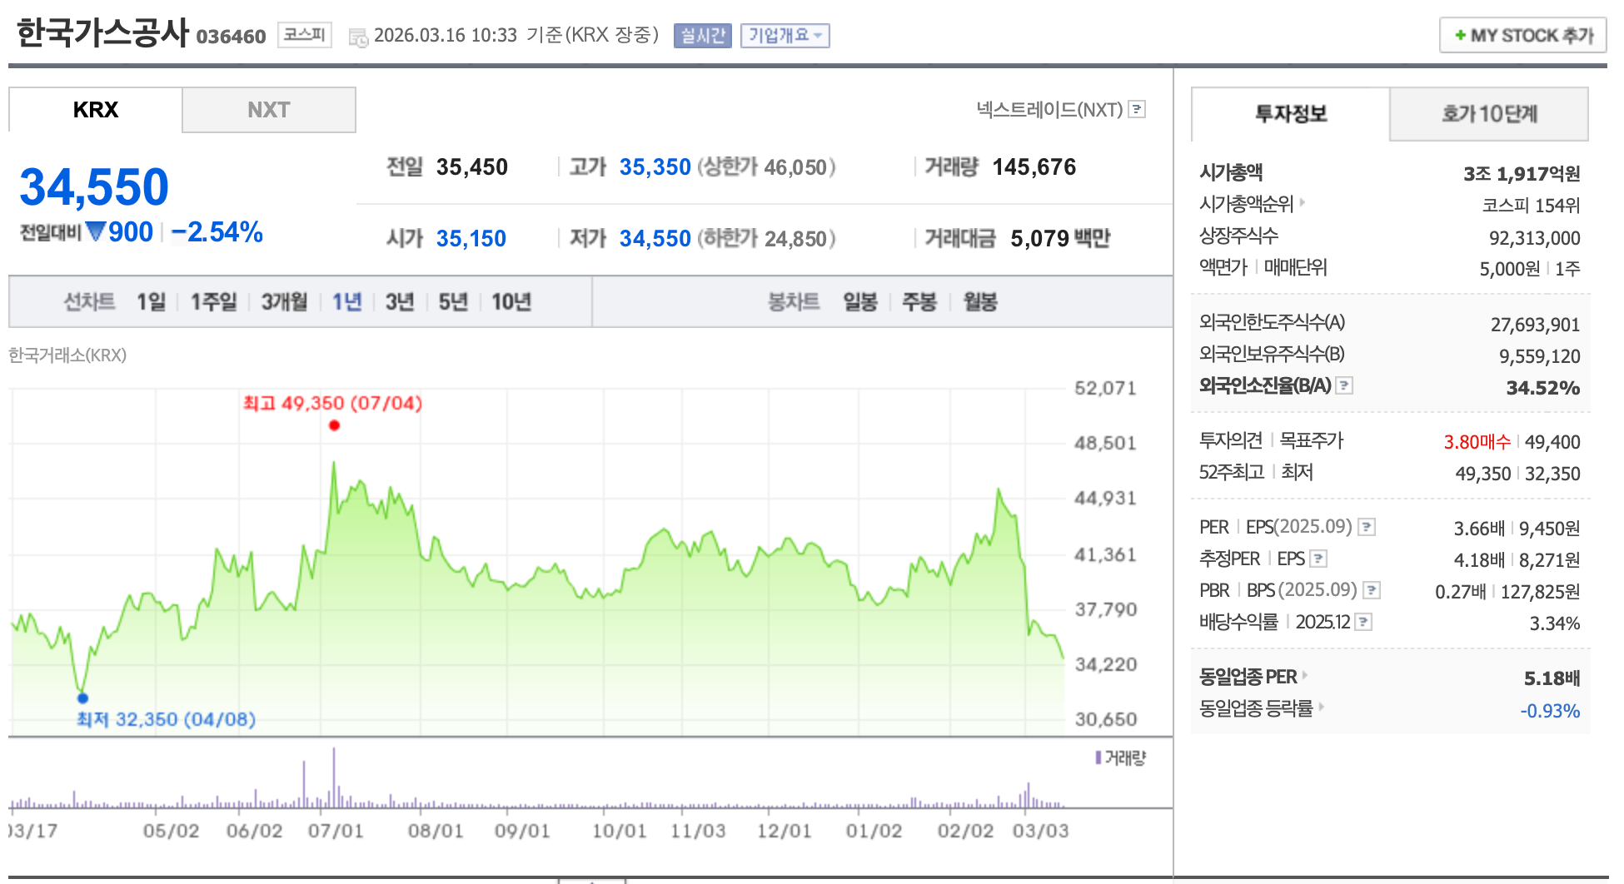The width and height of the screenshot is (1624, 884).
Task: Select the 1년 chart period
Action: point(347,301)
